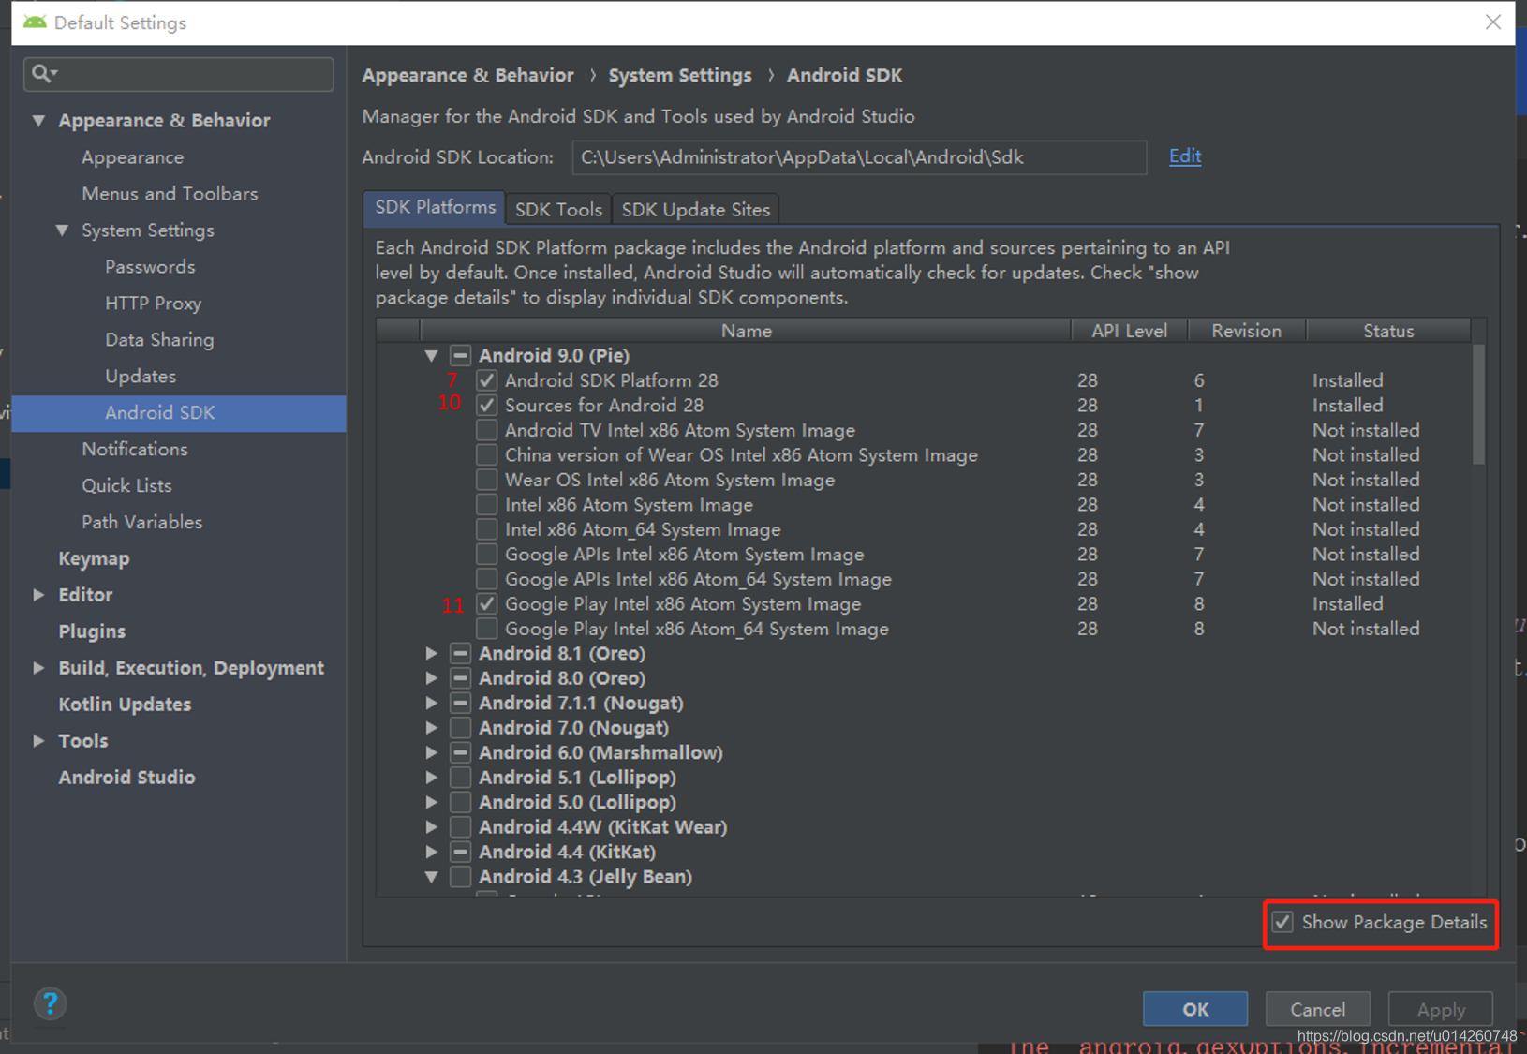Uncheck Google Play Intel x86 Atom System Image

tap(486, 604)
